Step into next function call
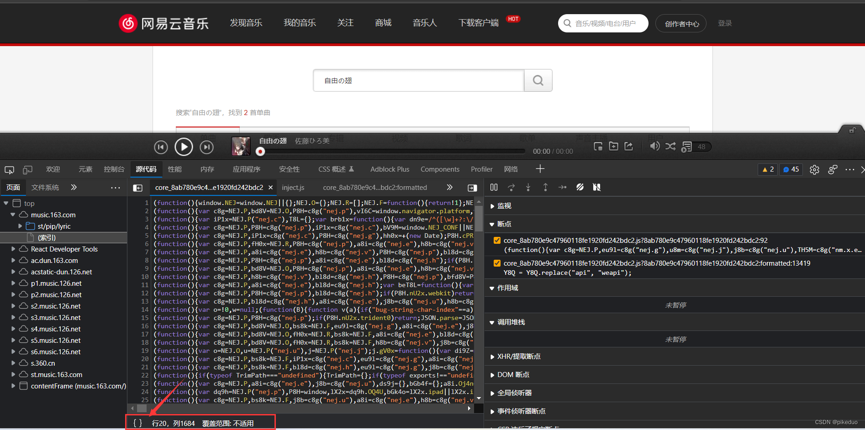 (528, 187)
